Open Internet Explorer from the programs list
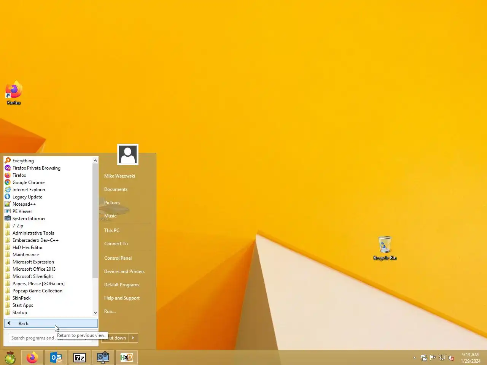The image size is (487, 365). (x=48, y=190)
